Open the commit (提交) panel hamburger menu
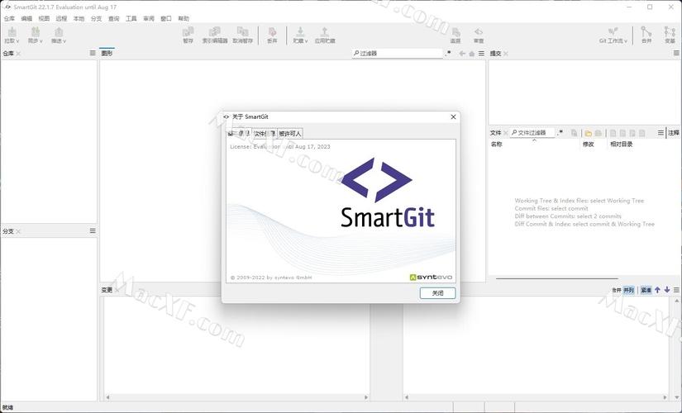 (676, 53)
